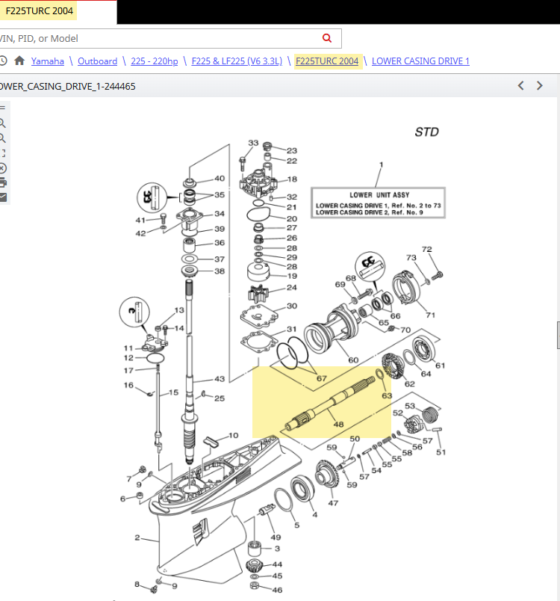Select part number 48 propeller shaft label
This screenshot has width=560, height=601.
tap(338, 425)
